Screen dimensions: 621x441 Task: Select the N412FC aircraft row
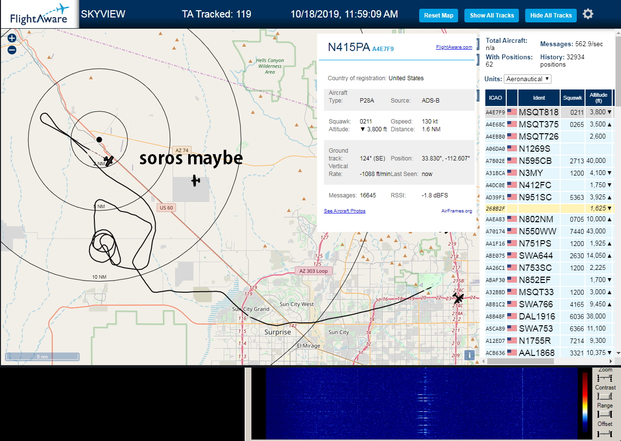549,185
